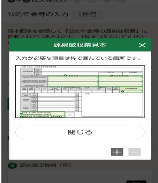
Task: Click the 印 stamp box in sample
Action: pyautogui.click(x=70, y=115)
